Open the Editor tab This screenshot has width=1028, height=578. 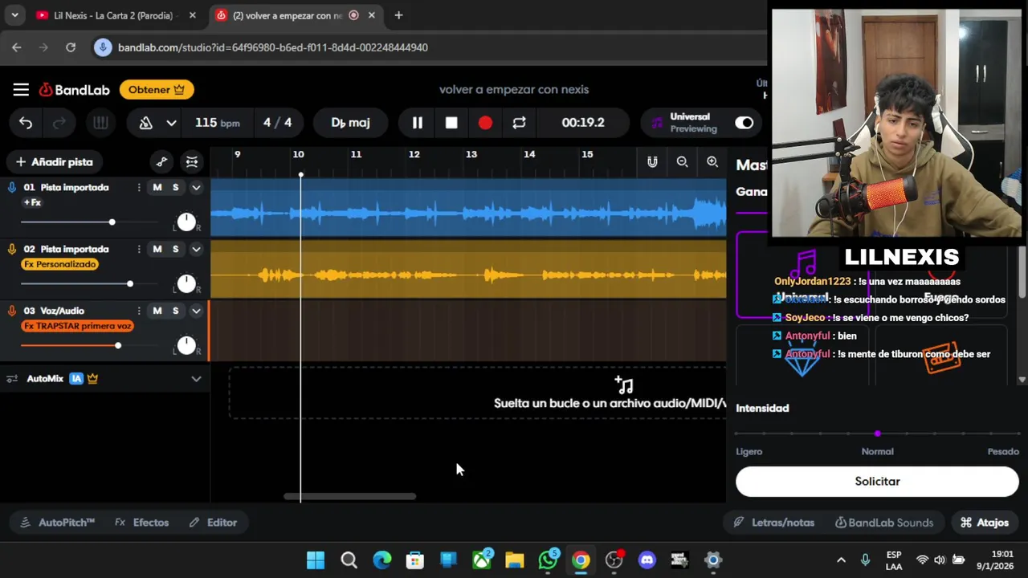213,523
